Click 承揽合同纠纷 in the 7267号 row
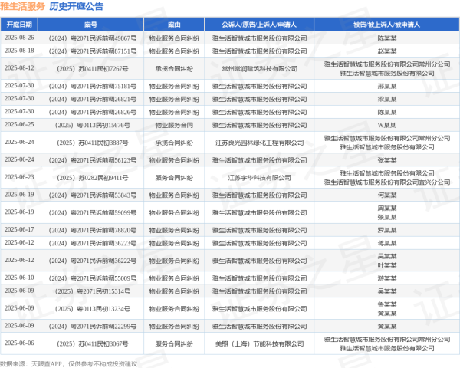The height and width of the screenshot is (368, 460). coord(174,69)
